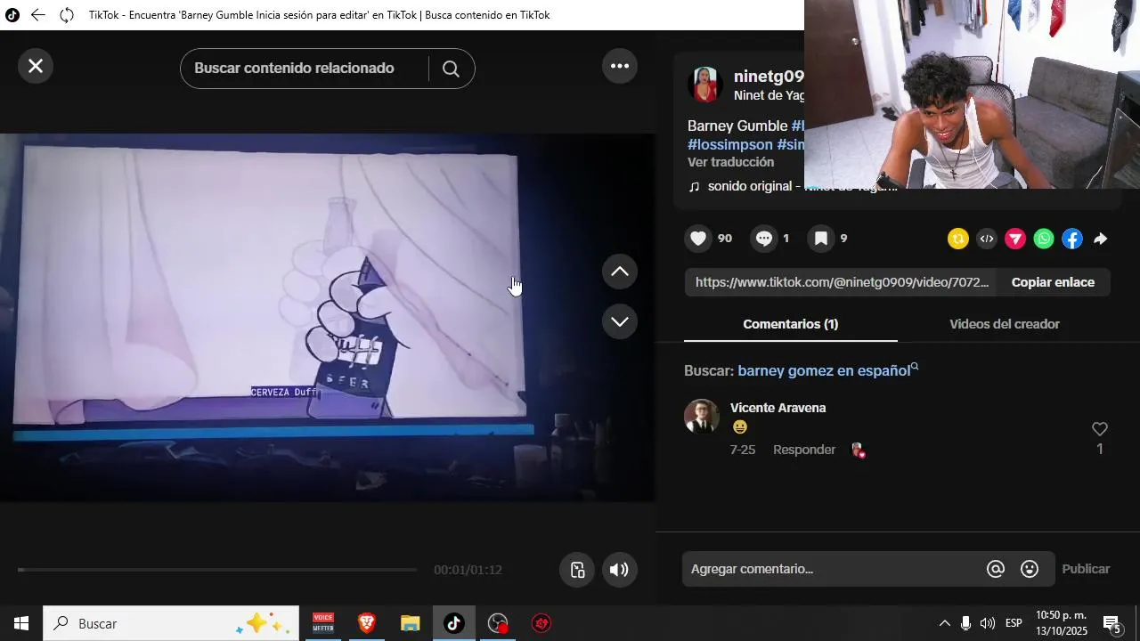Click 'Ver traducción' link

point(730,162)
